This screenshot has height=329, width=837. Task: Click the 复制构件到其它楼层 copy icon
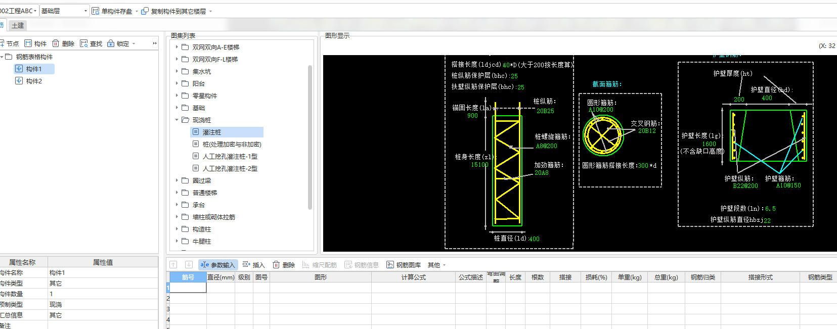(145, 11)
